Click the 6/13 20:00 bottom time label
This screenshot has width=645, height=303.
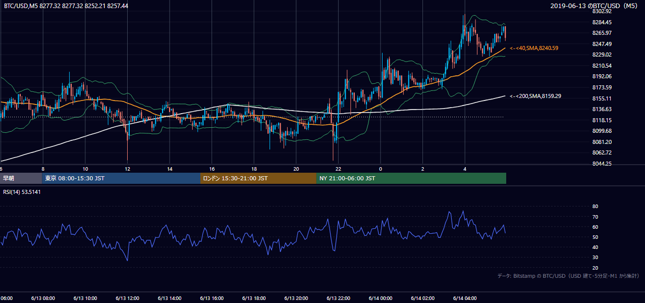click(296, 298)
